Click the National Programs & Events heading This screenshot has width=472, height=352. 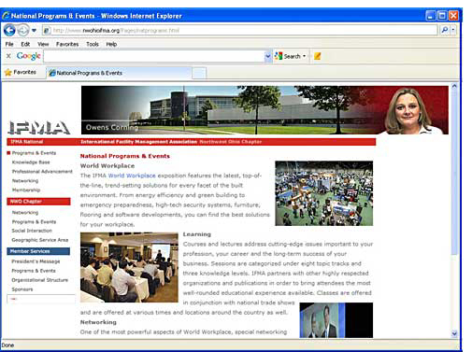coord(125,156)
